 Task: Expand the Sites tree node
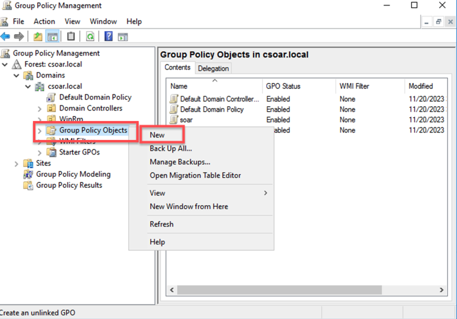coord(17,163)
